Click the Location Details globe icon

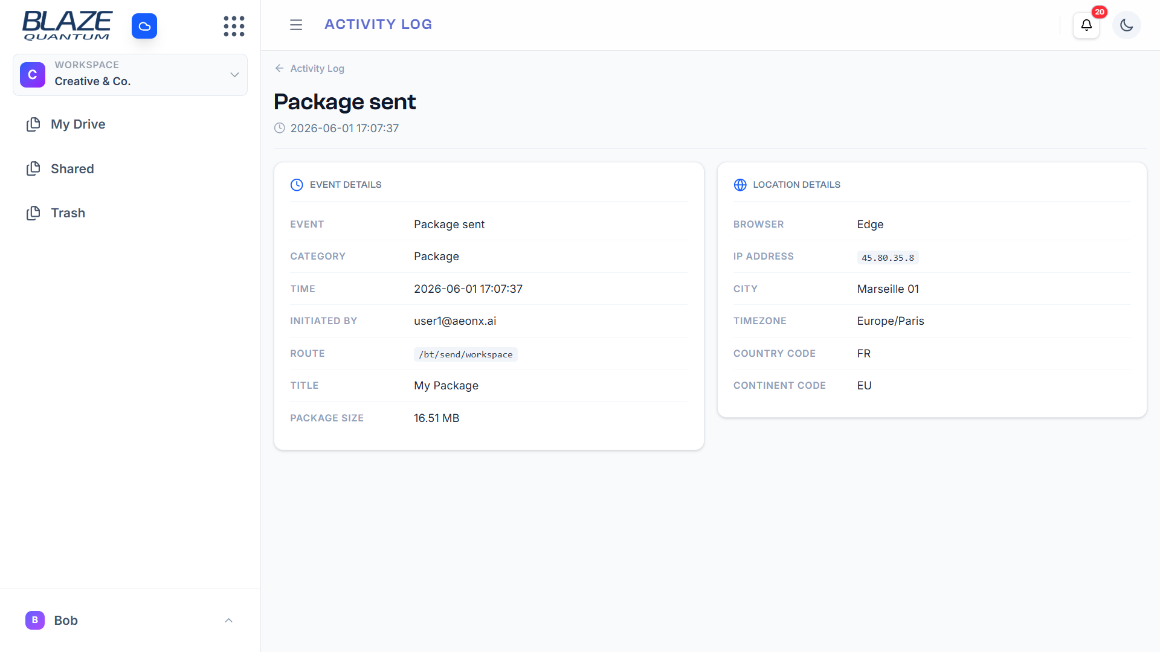(740, 185)
